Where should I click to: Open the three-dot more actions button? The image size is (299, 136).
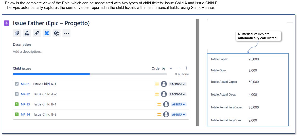point(66,33)
